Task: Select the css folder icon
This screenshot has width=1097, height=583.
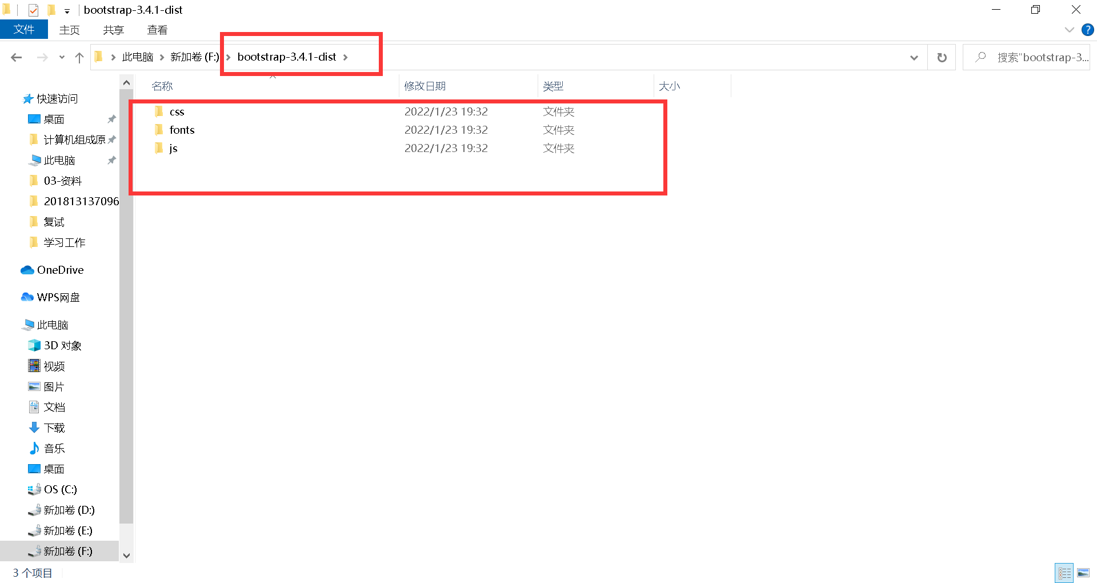Action: (x=159, y=111)
